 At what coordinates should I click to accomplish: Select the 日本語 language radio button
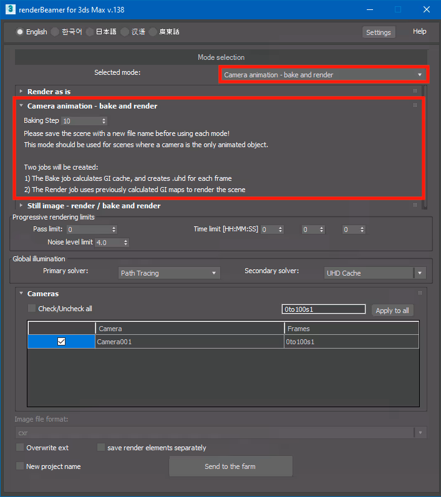pyautogui.click(x=90, y=32)
